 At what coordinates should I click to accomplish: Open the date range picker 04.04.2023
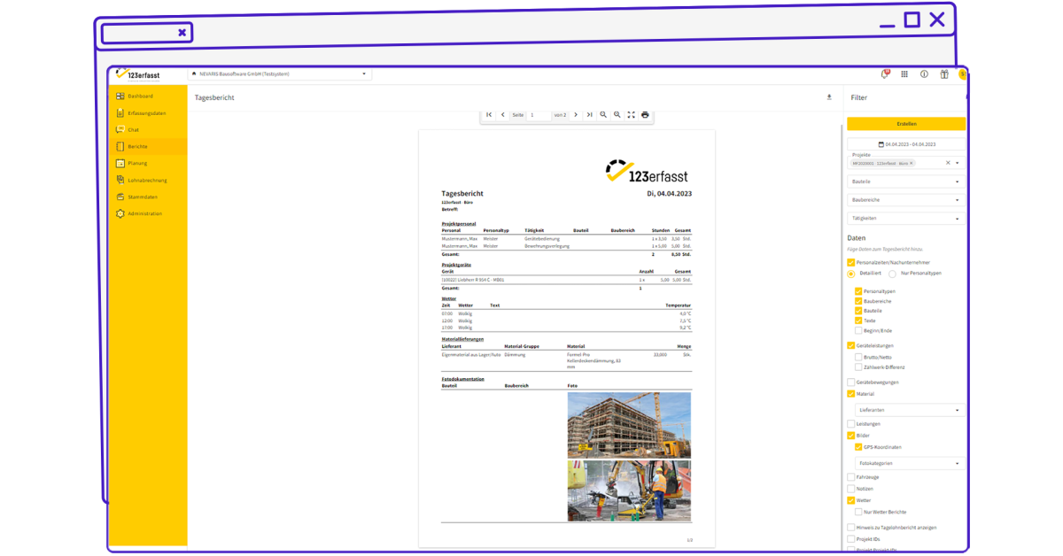pos(906,143)
